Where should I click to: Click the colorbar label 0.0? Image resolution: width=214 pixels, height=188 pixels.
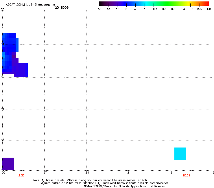click(x=200, y=9)
